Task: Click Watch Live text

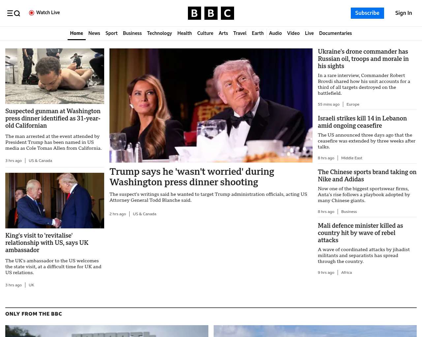Action: point(48,13)
